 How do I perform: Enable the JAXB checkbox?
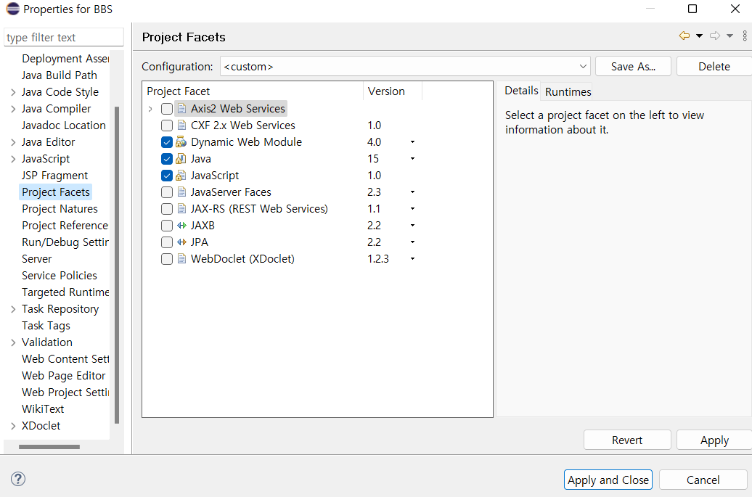point(167,226)
